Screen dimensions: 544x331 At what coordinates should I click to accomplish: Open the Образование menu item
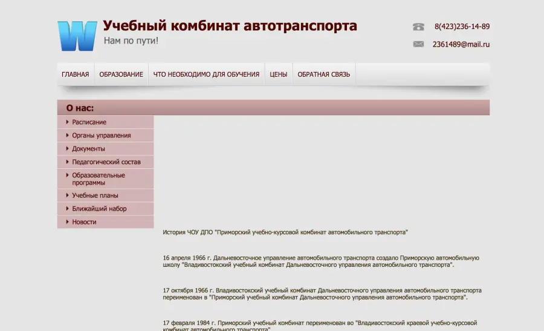point(121,74)
